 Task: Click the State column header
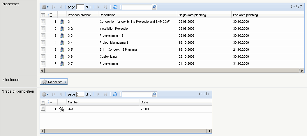144,102
